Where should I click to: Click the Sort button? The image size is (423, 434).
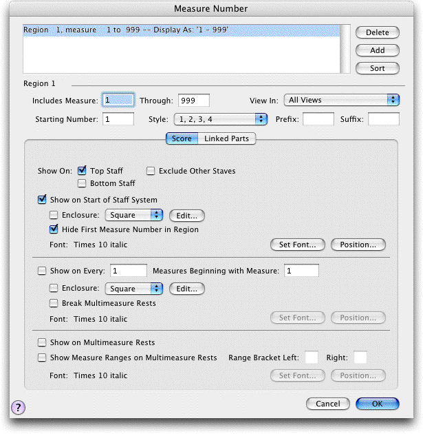pyautogui.click(x=378, y=68)
